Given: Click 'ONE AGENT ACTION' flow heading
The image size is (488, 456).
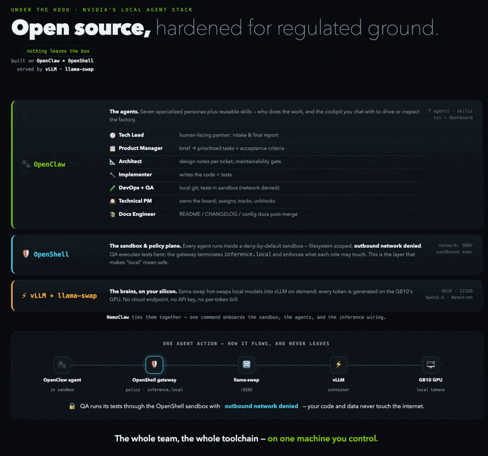Looking at the screenshot, I should (x=190, y=343).
